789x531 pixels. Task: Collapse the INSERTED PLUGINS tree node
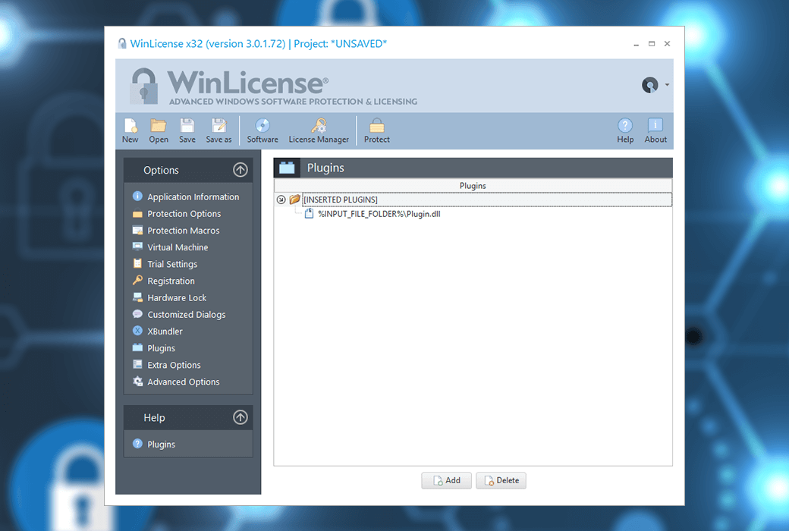point(281,199)
